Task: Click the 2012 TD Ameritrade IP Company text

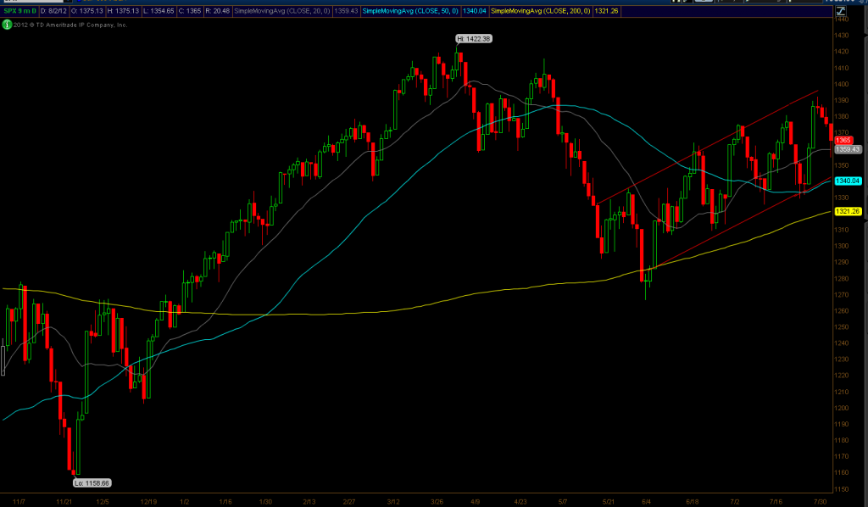Action: pos(70,25)
